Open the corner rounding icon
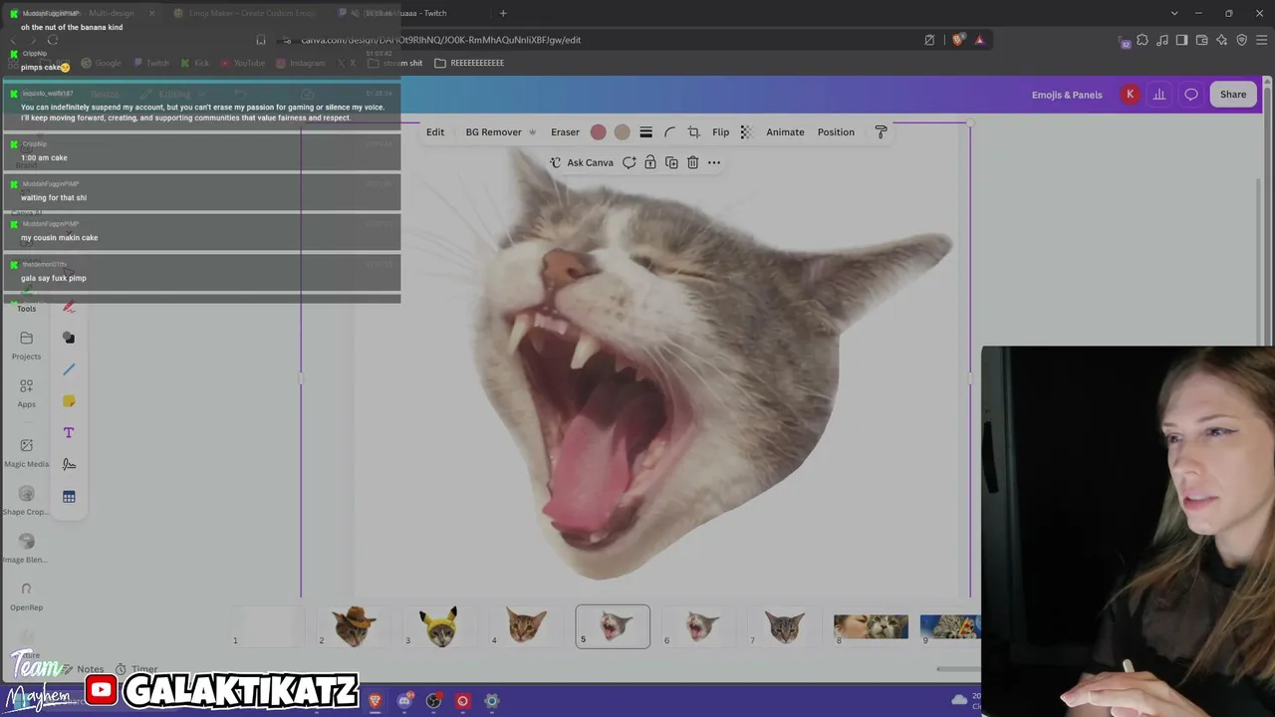This screenshot has width=1275, height=717. 669,132
